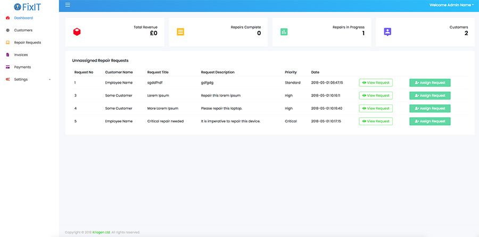Click the Payments card icon
Screen dimensions: 479x237
pos(8,67)
